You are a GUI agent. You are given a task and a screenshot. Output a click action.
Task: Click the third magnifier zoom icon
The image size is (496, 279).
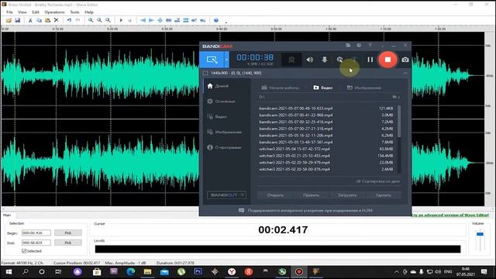coord(108,20)
